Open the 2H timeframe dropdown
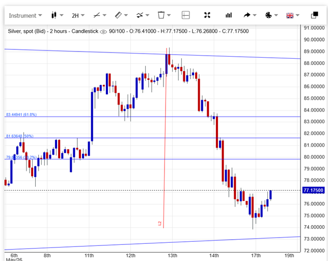The image size is (328, 261). click(78, 16)
